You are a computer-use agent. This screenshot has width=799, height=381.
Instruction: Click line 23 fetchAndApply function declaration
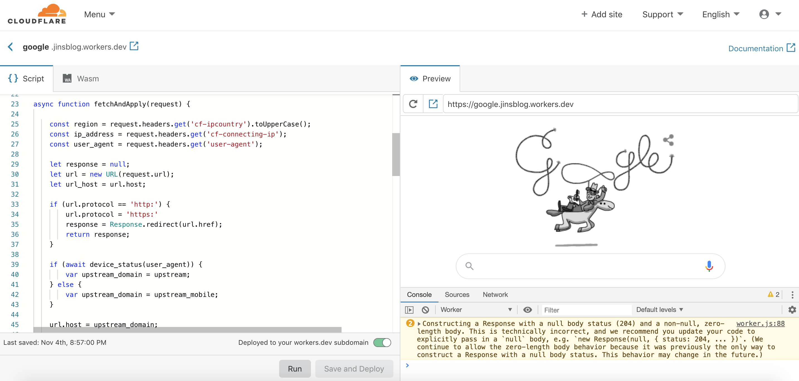(x=112, y=104)
